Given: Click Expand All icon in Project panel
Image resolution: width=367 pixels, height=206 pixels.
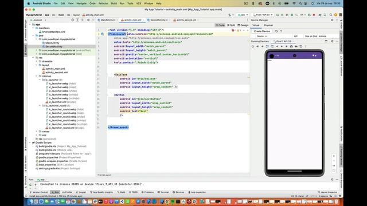Looking at the screenshot, I should tap(77, 20).
